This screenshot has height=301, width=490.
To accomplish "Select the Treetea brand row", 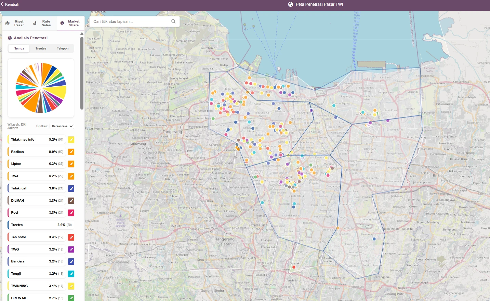I will [41, 225].
